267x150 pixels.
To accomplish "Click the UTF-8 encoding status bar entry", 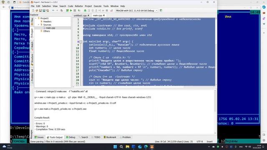I will tap(199, 142).
